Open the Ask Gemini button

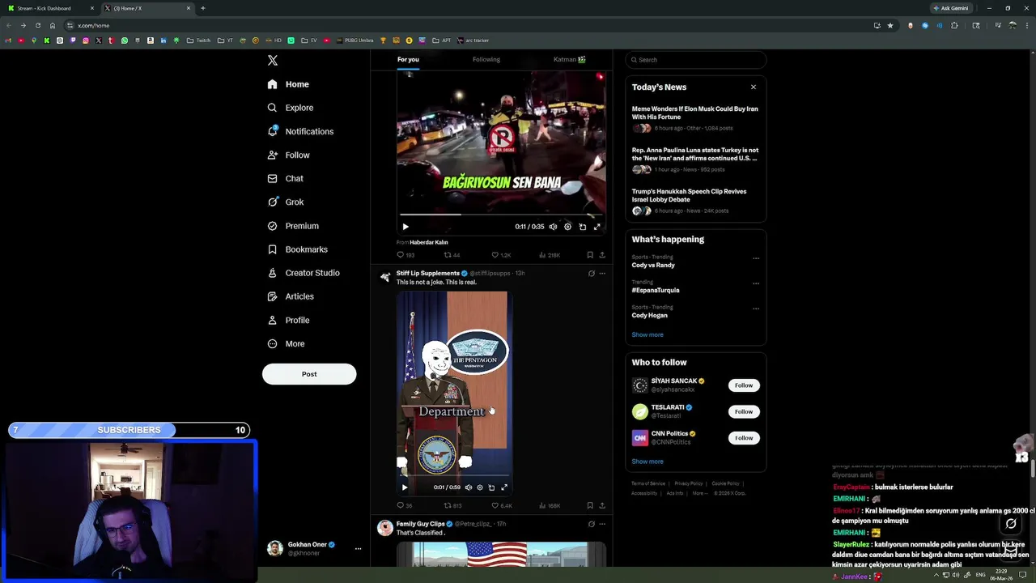[951, 8]
